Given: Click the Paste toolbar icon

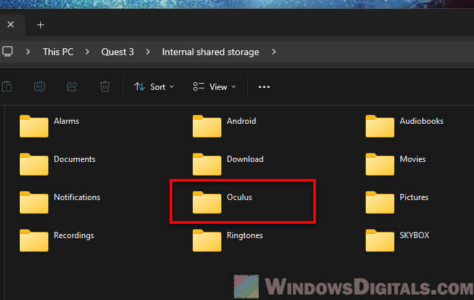Looking at the screenshot, I should (x=7, y=86).
